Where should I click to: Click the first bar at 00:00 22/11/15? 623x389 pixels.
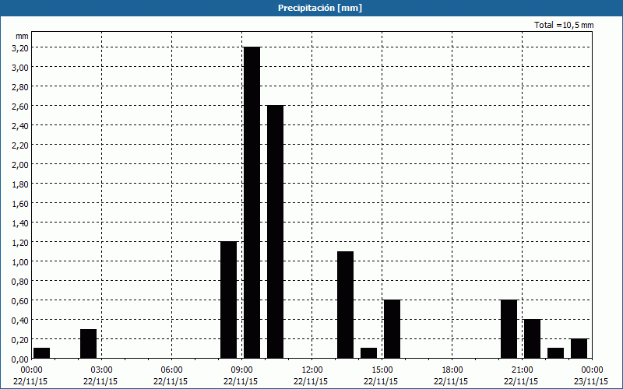(42, 353)
